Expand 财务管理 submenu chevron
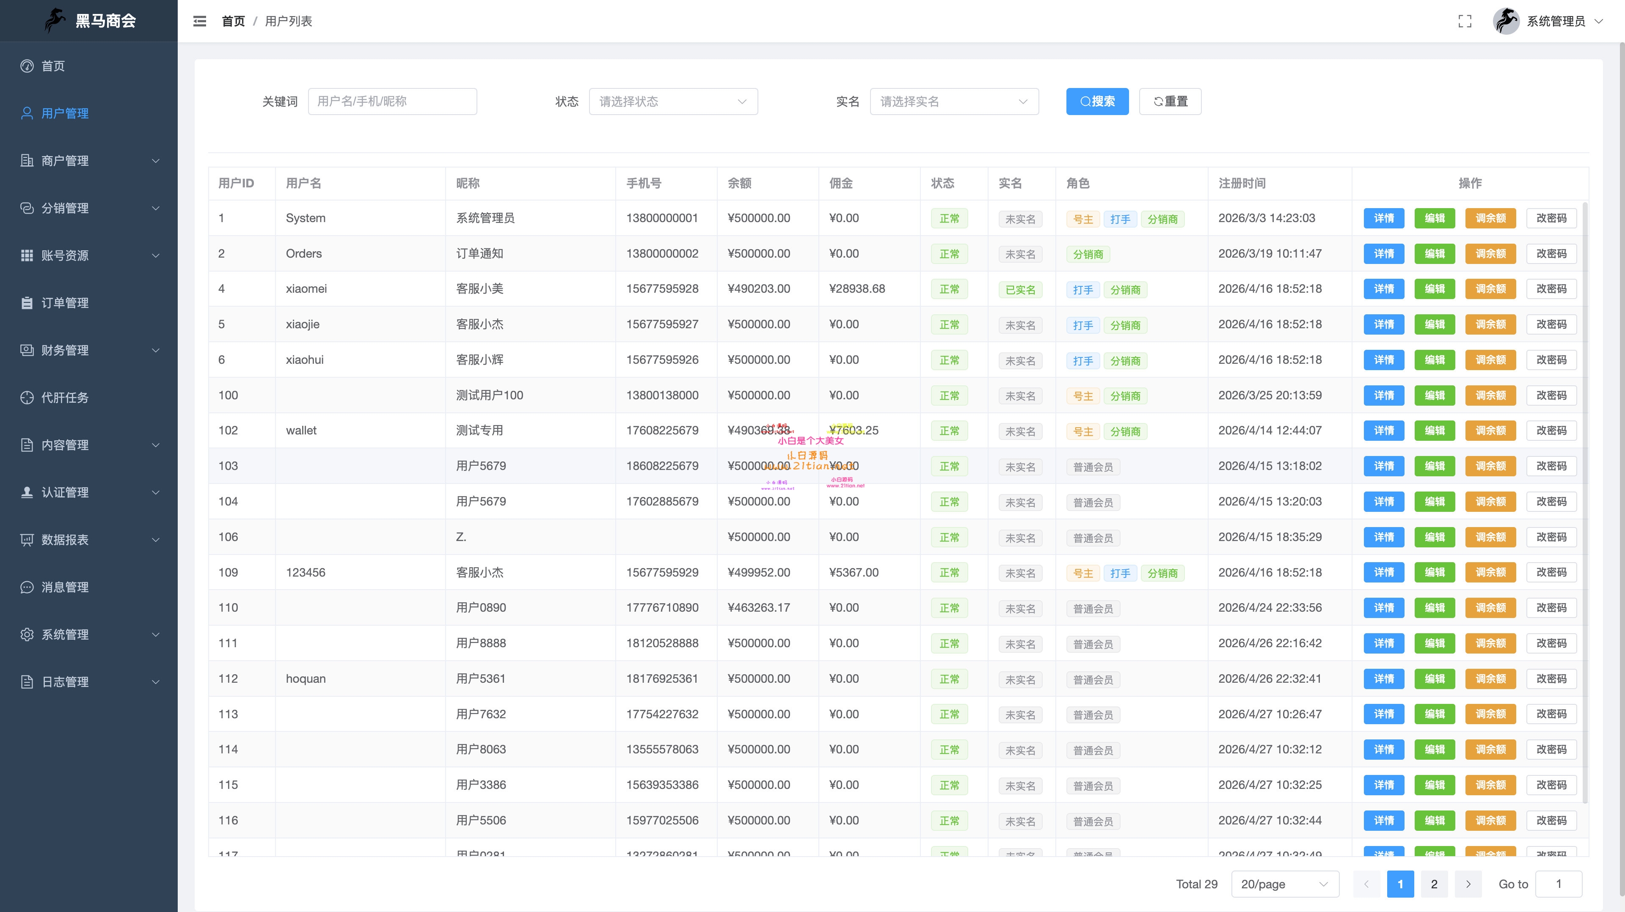The height and width of the screenshot is (912, 1625). (156, 350)
